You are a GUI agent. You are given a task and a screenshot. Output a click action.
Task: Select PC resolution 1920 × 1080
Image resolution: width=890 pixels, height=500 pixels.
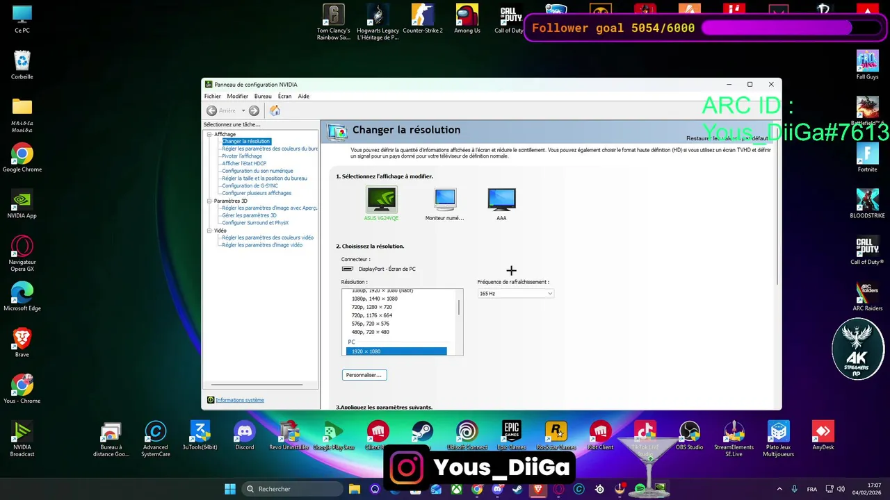[x=396, y=351]
